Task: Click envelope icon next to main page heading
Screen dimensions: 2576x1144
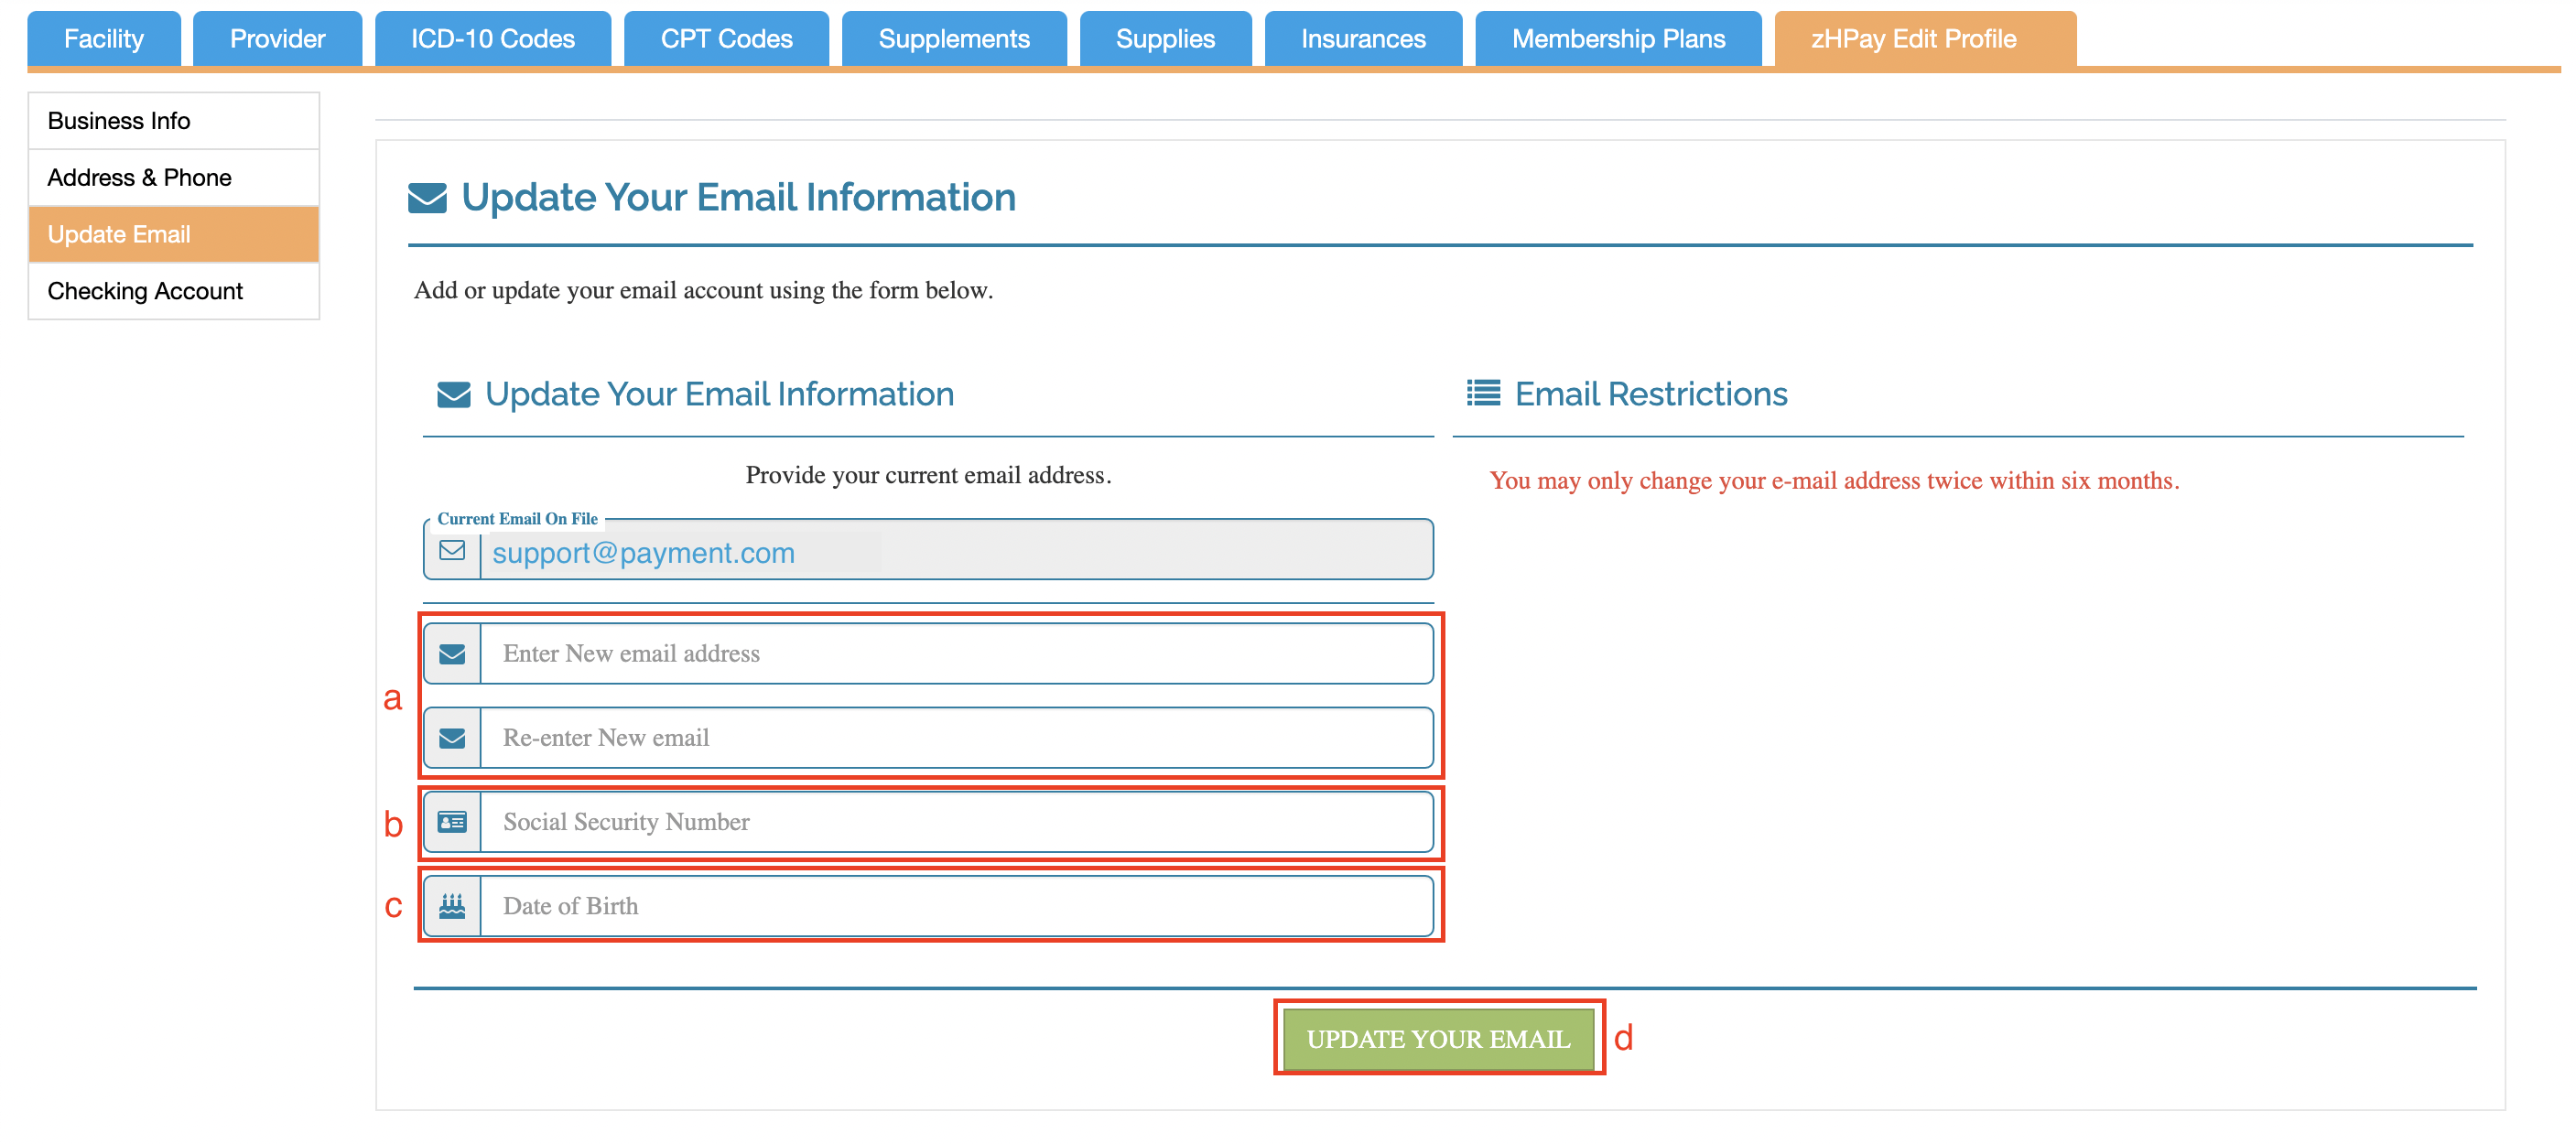Action: point(427,198)
